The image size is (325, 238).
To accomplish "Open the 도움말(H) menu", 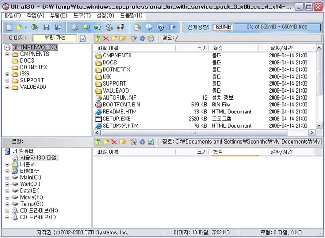I will point(131,15).
